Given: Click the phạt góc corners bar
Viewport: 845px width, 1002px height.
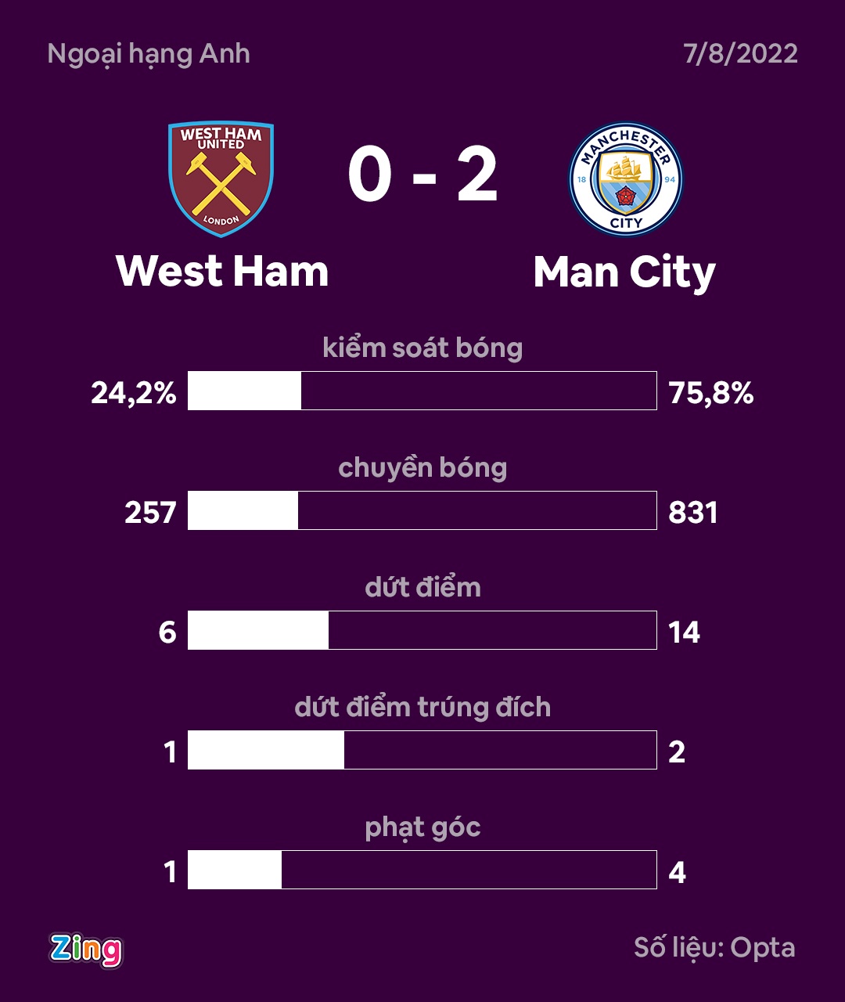Looking at the screenshot, I should pyautogui.click(x=422, y=870).
